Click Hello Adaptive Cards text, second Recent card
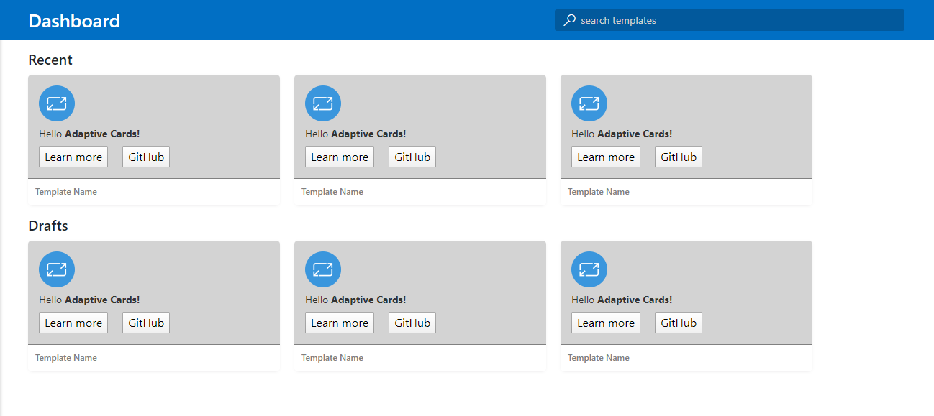This screenshot has width=934, height=416. tap(355, 134)
